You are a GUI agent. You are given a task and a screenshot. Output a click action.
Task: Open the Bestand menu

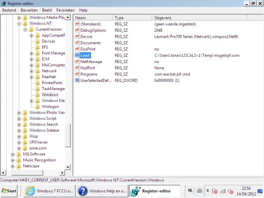pyautogui.click(x=9, y=10)
